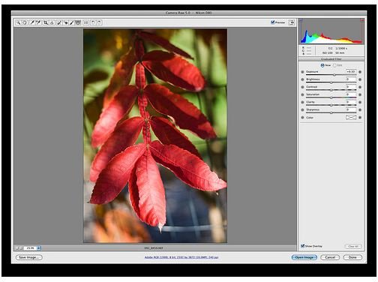Toggle full screen mode icon

click(292, 22)
